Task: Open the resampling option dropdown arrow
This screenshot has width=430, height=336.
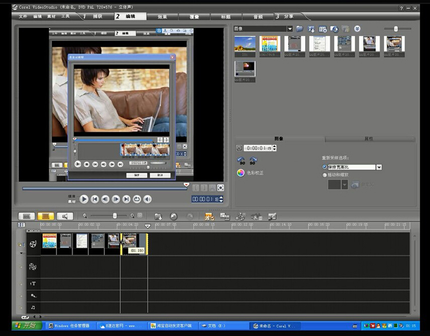Action: pos(379,167)
